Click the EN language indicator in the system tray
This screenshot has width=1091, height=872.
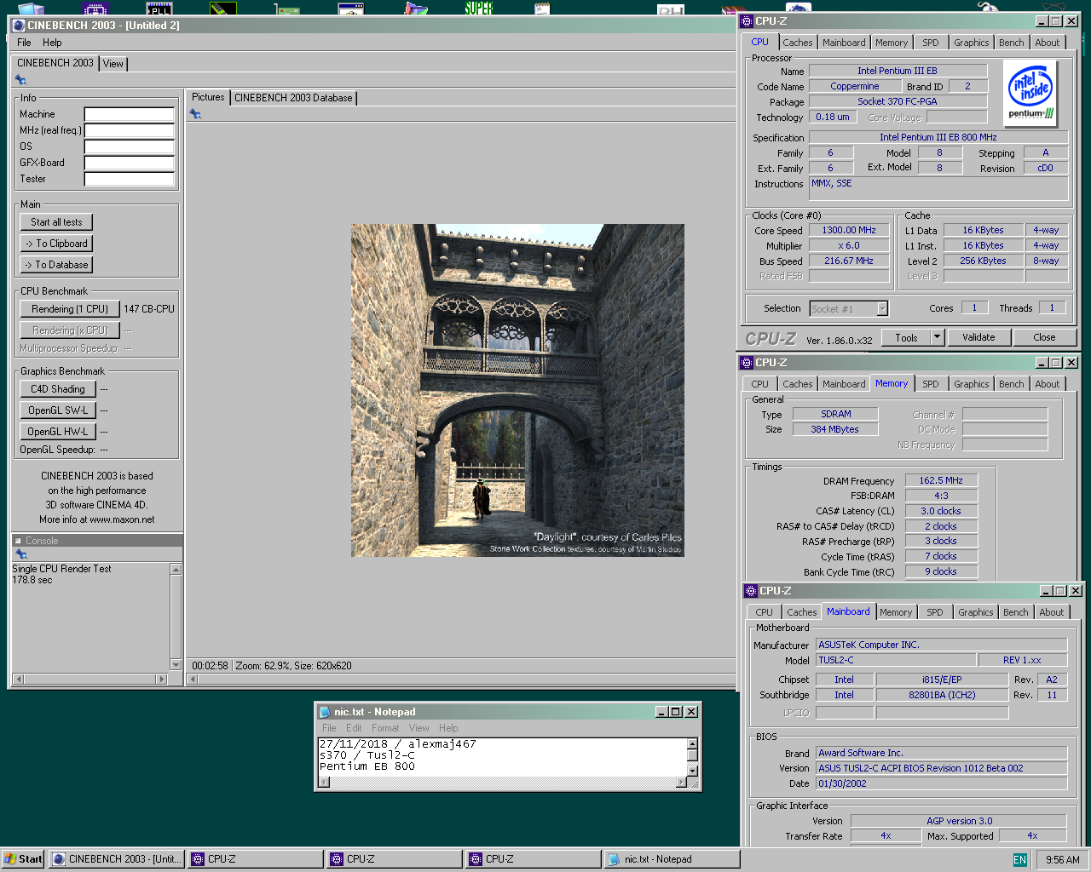[1019, 860]
